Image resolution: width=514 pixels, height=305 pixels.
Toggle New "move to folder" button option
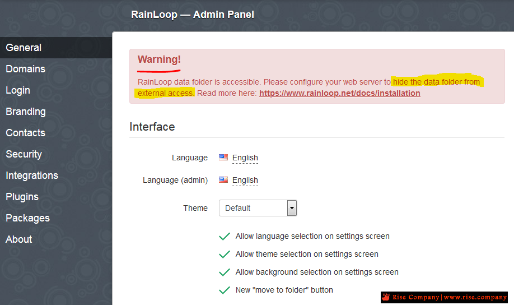[x=275, y=290]
